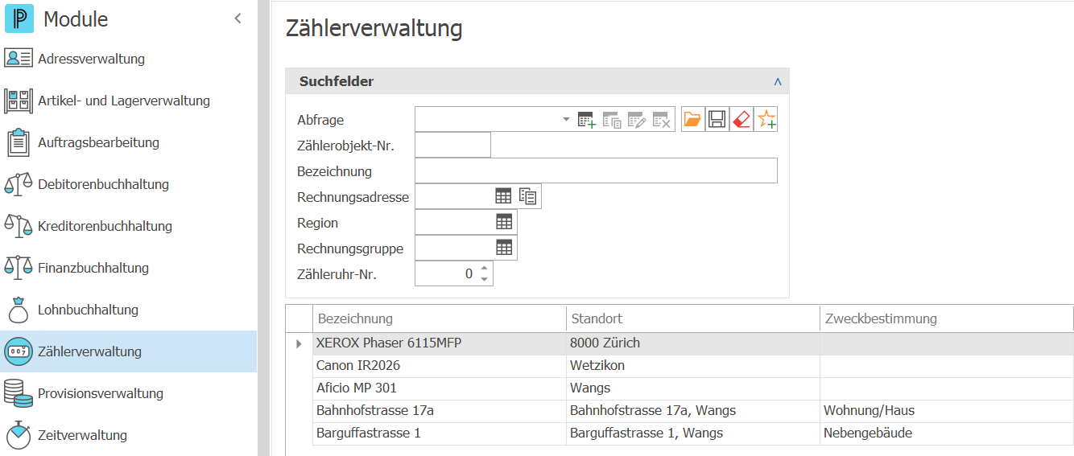
Task: Open saved search with folder icon
Action: click(x=692, y=120)
